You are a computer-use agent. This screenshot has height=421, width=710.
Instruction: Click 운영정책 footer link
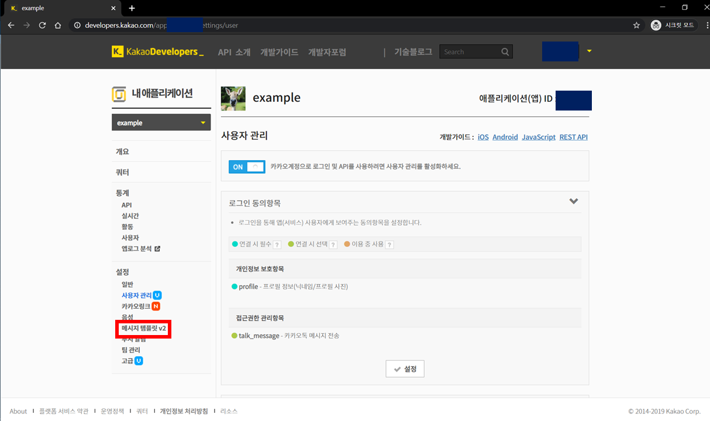(112, 411)
